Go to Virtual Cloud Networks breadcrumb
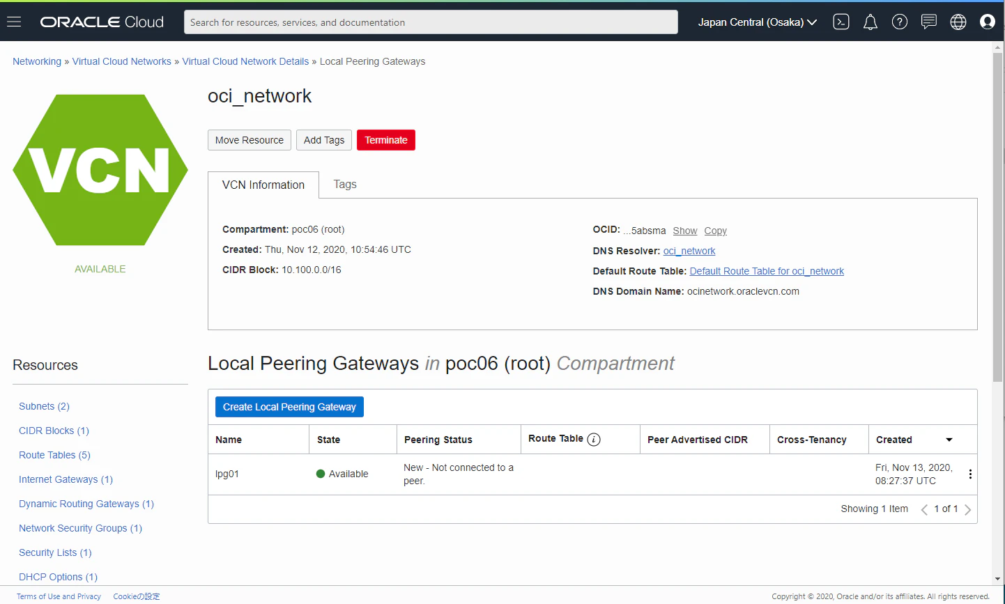This screenshot has height=604, width=1005. click(122, 61)
